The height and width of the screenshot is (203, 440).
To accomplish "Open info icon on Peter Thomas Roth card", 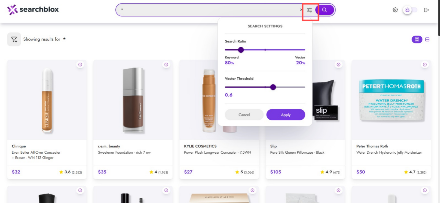I will 425,65.
